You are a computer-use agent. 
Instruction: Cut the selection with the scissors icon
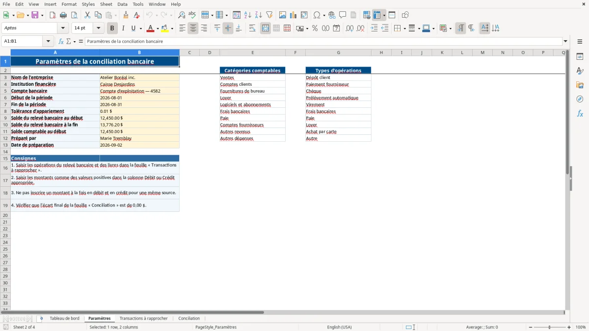(87, 15)
